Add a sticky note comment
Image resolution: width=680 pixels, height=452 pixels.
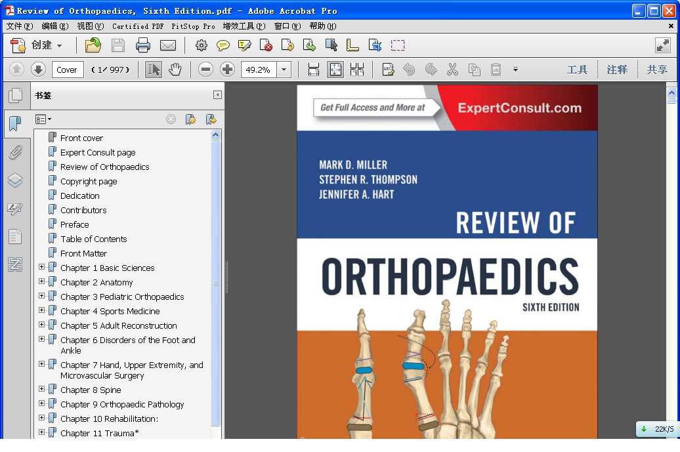223,45
